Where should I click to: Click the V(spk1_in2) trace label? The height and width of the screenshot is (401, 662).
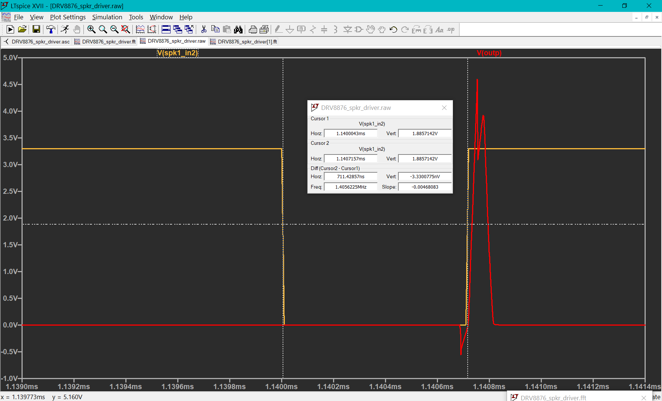pyautogui.click(x=178, y=53)
